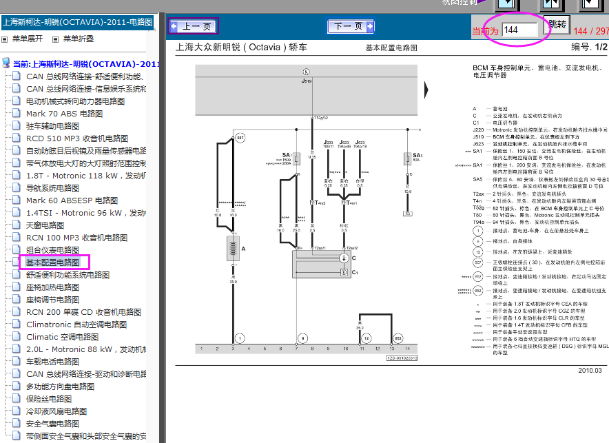The height and width of the screenshot is (443, 609).
Task: Open CAN 总线网络连接-驱动和诊断 diagram
Action: 86,374
